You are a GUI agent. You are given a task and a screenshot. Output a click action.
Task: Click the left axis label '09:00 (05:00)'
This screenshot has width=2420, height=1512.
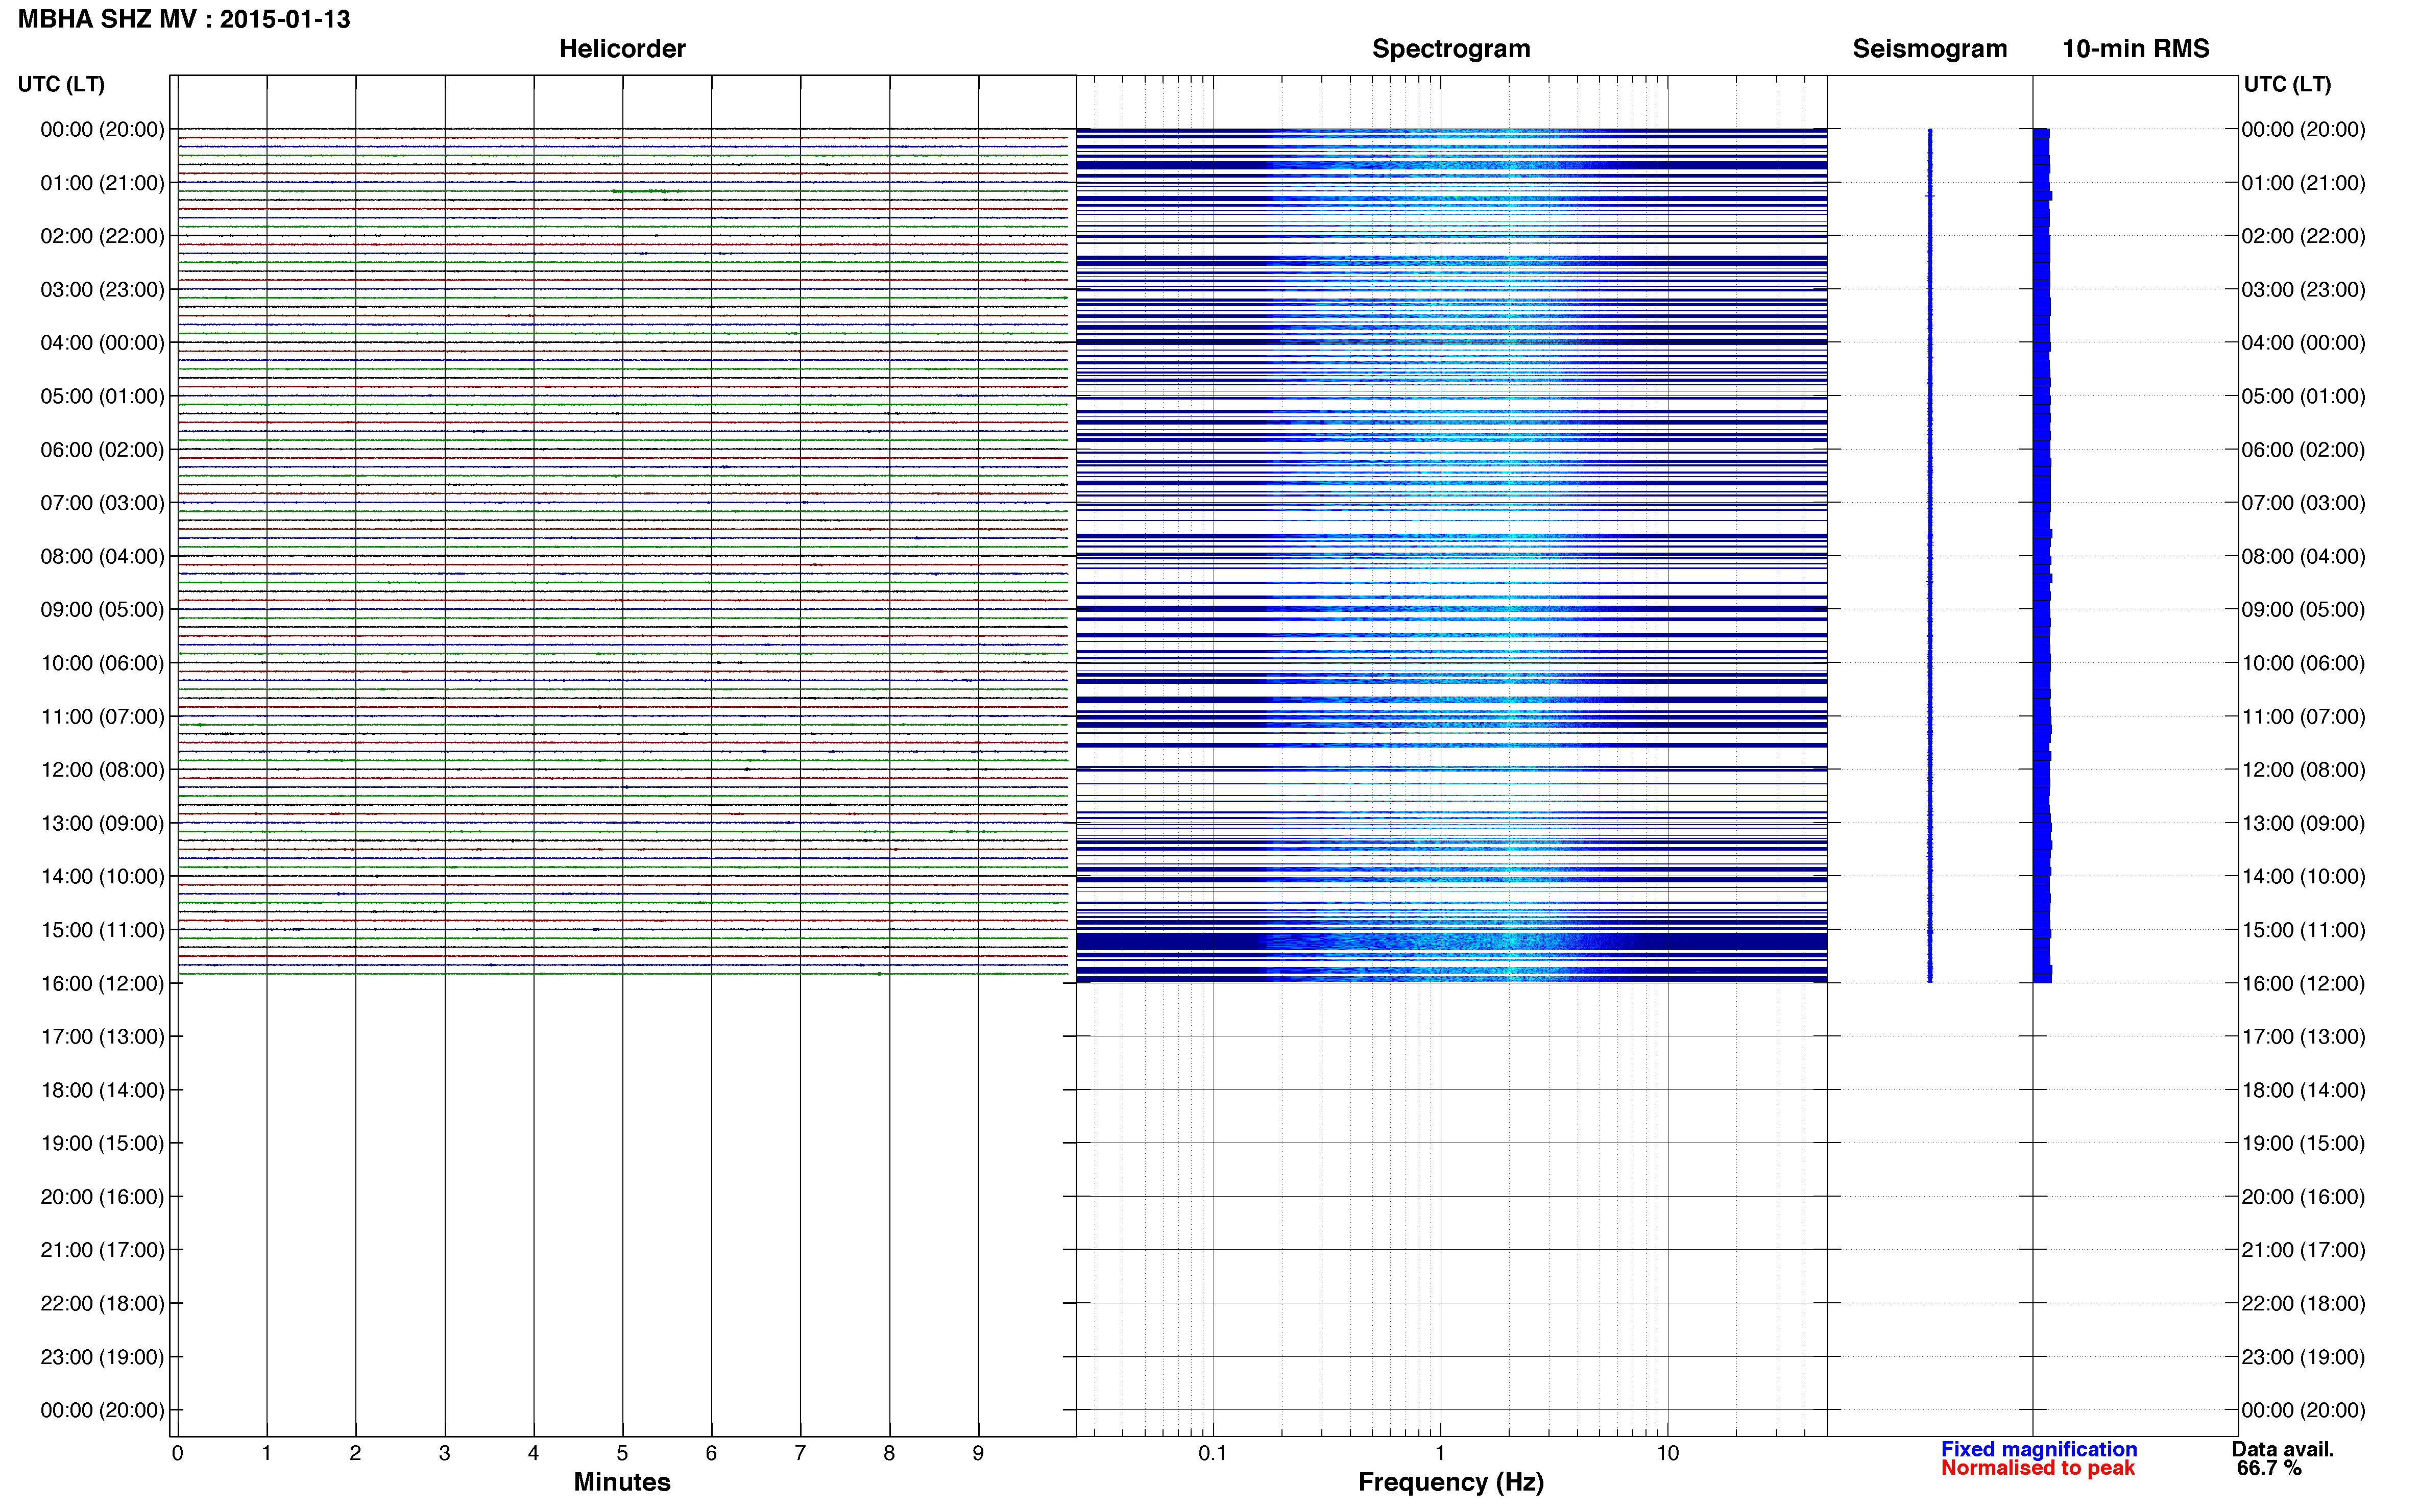click(102, 610)
